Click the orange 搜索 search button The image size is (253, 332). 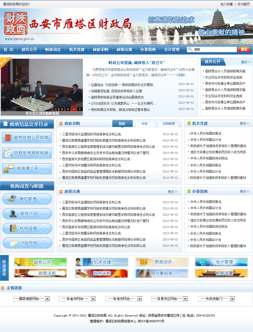coord(244,49)
